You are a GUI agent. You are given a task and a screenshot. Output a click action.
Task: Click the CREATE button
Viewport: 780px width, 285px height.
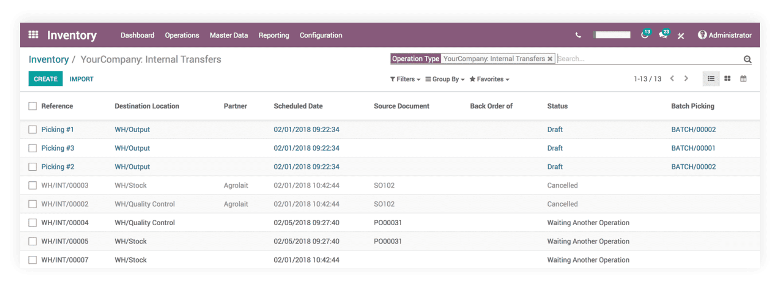tap(46, 79)
